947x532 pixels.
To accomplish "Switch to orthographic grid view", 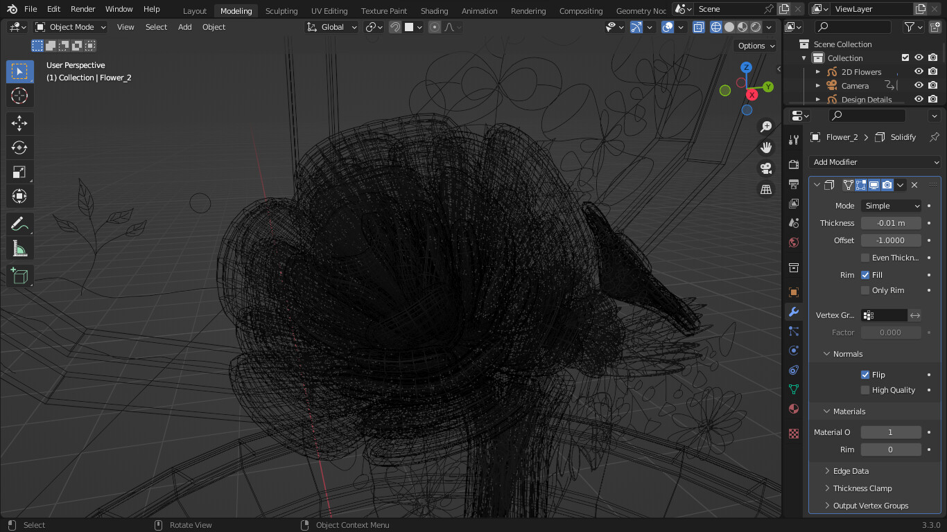I will [x=766, y=189].
